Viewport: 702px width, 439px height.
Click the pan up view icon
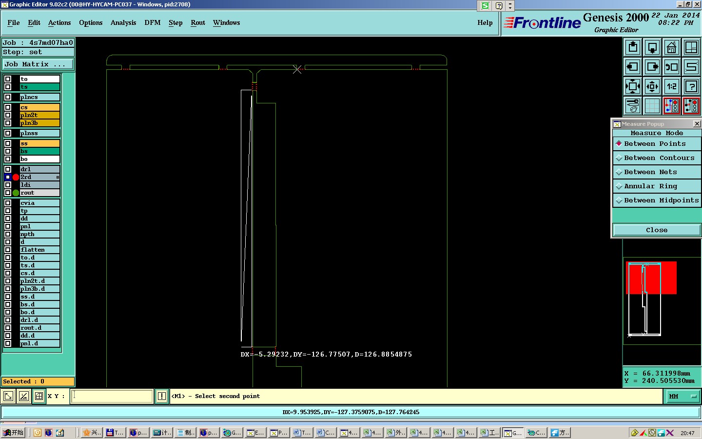coord(633,47)
